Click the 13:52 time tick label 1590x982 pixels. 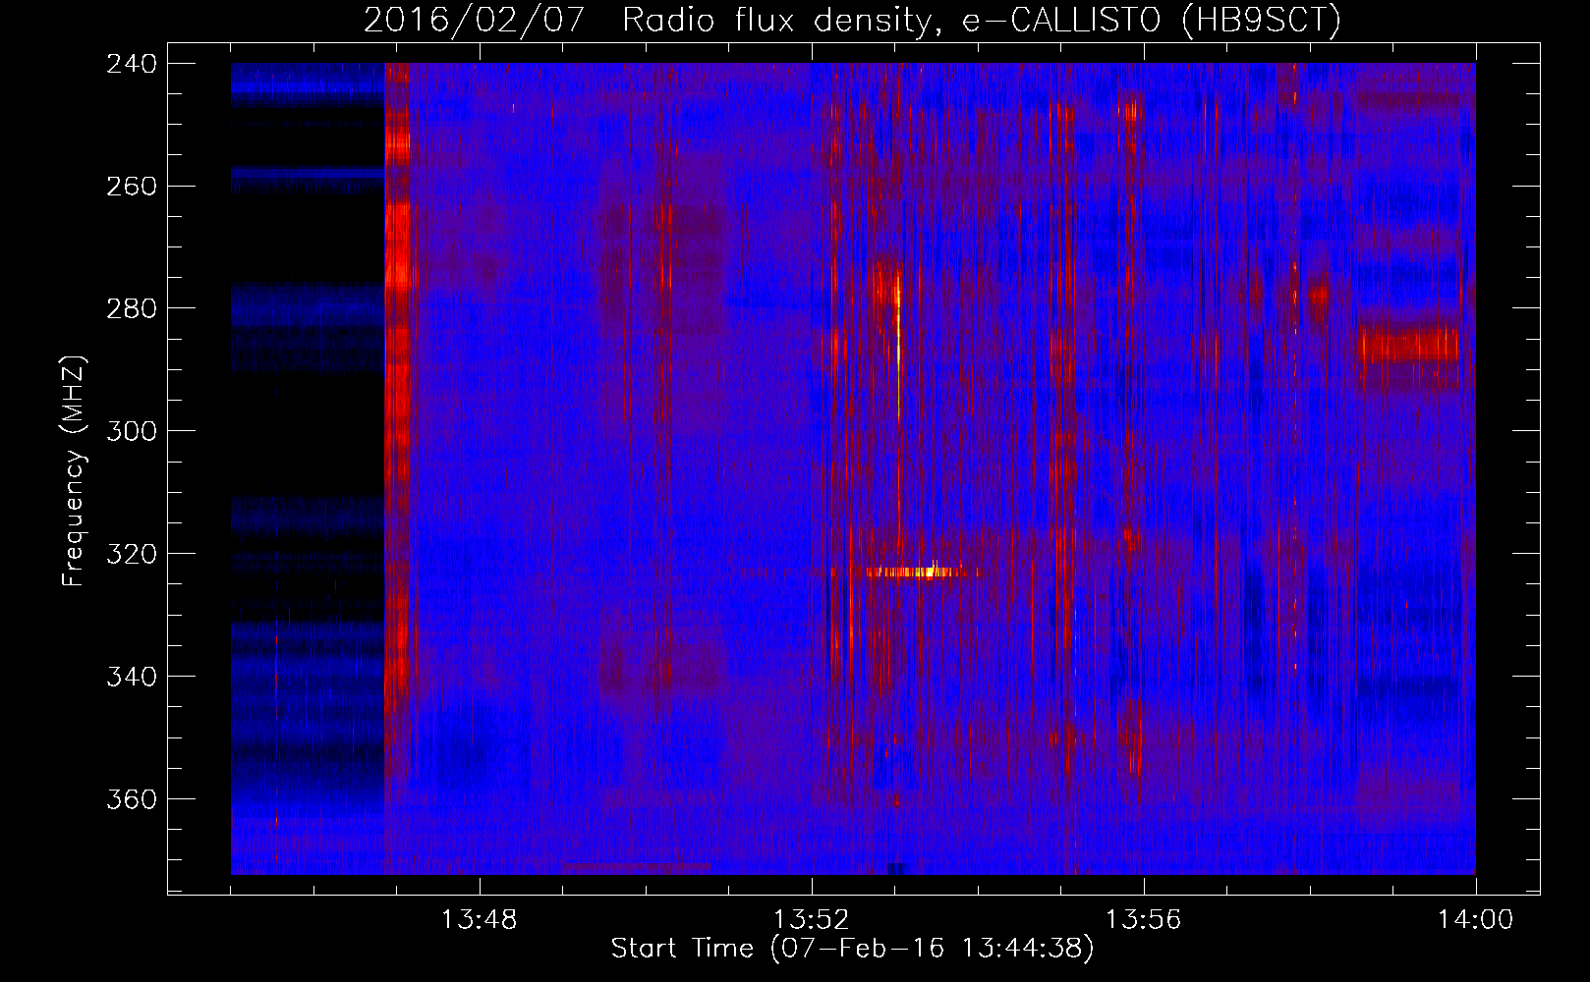click(812, 920)
